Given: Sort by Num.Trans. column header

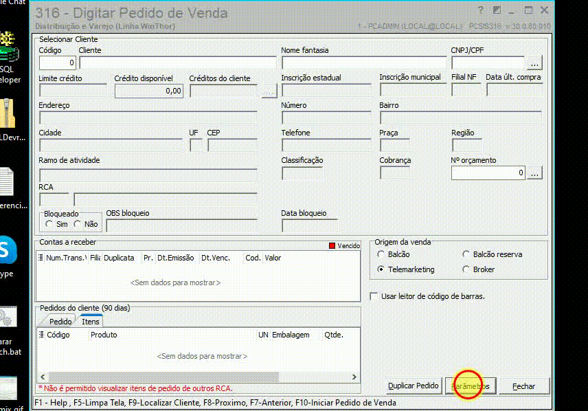Looking at the screenshot, I should (x=66, y=258).
